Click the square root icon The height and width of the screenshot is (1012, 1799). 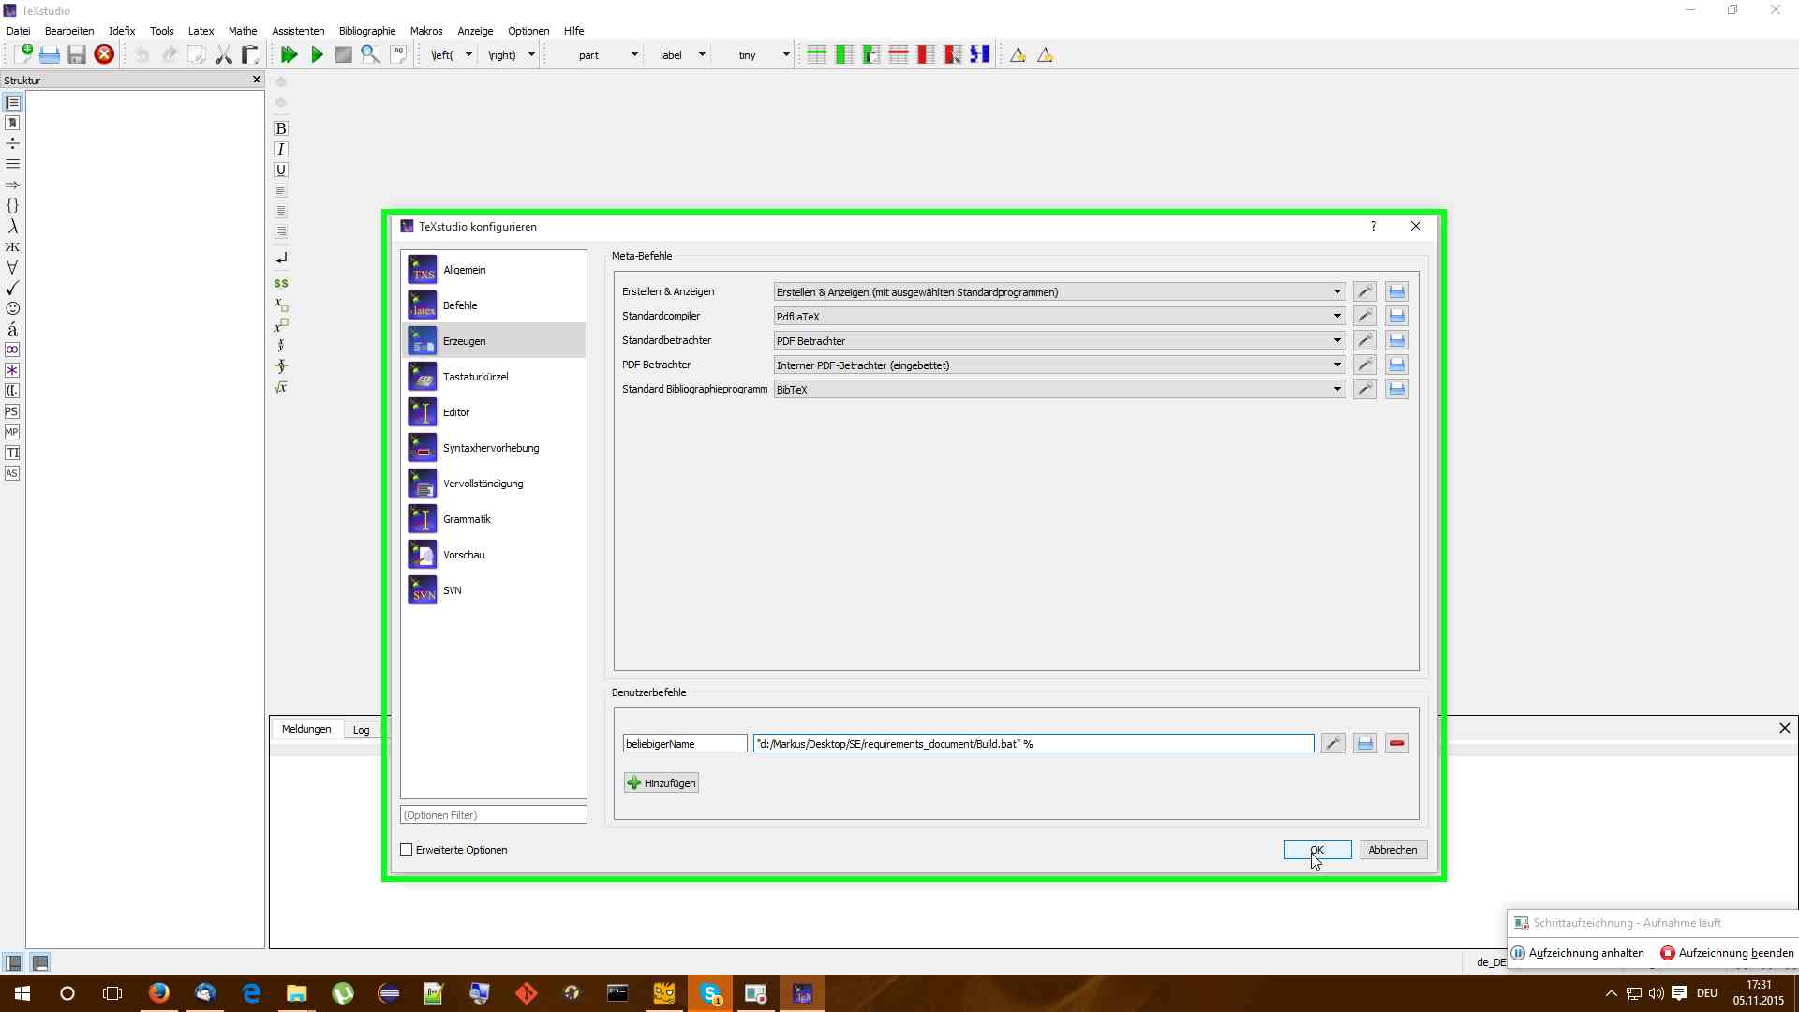[281, 387]
